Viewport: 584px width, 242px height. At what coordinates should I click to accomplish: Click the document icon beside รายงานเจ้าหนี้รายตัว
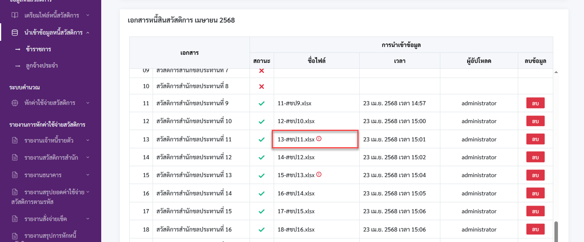click(15, 140)
